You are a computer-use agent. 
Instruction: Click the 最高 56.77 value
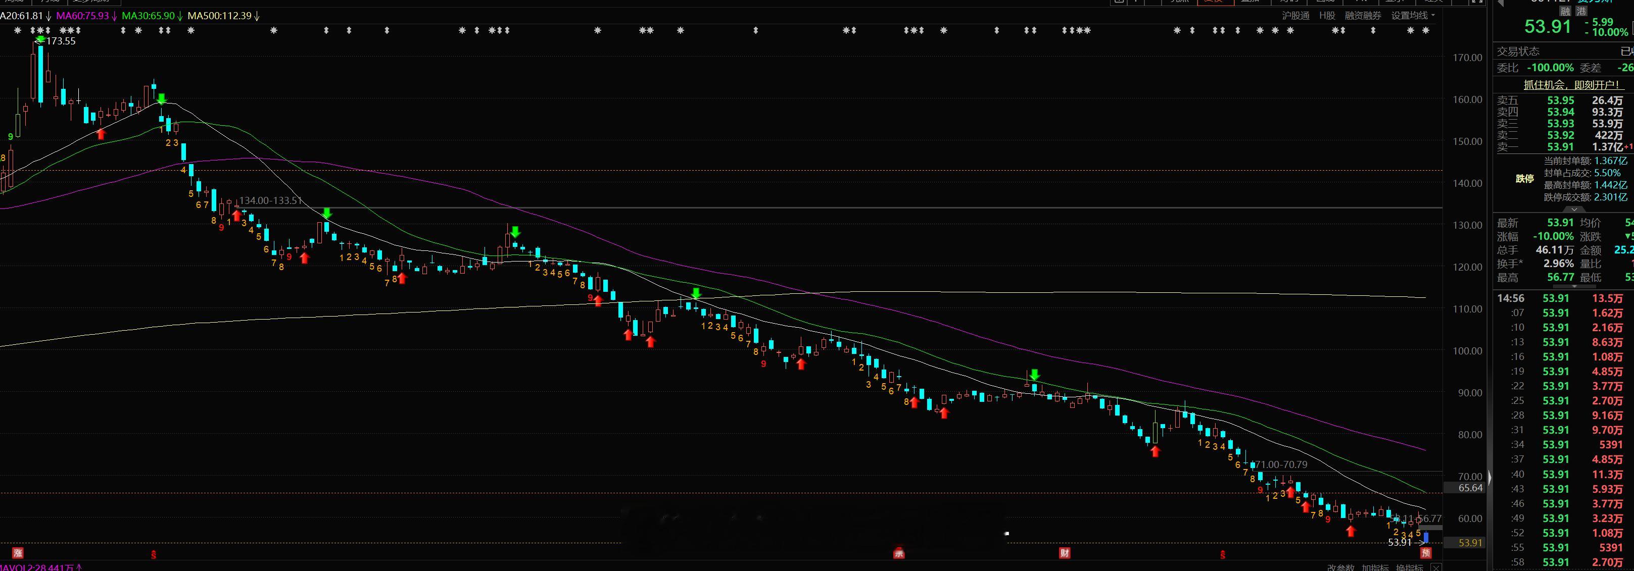[1560, 278]
